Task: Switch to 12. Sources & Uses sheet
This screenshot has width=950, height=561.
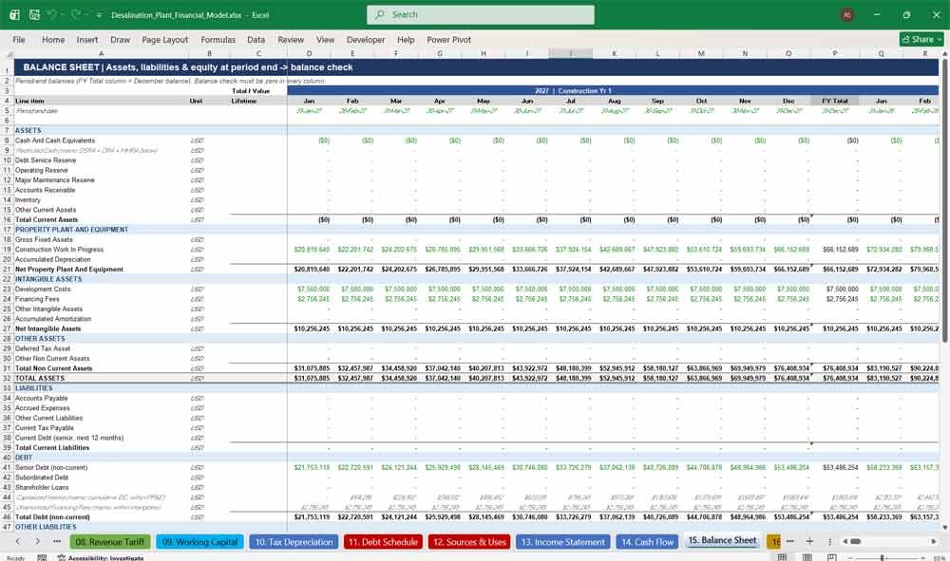Action: pos(469,542)
